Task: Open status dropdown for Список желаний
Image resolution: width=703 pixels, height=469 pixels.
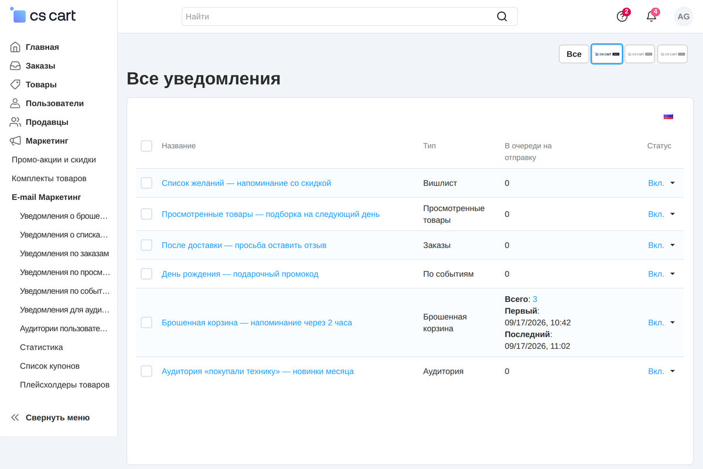Action: click(661, 183)
